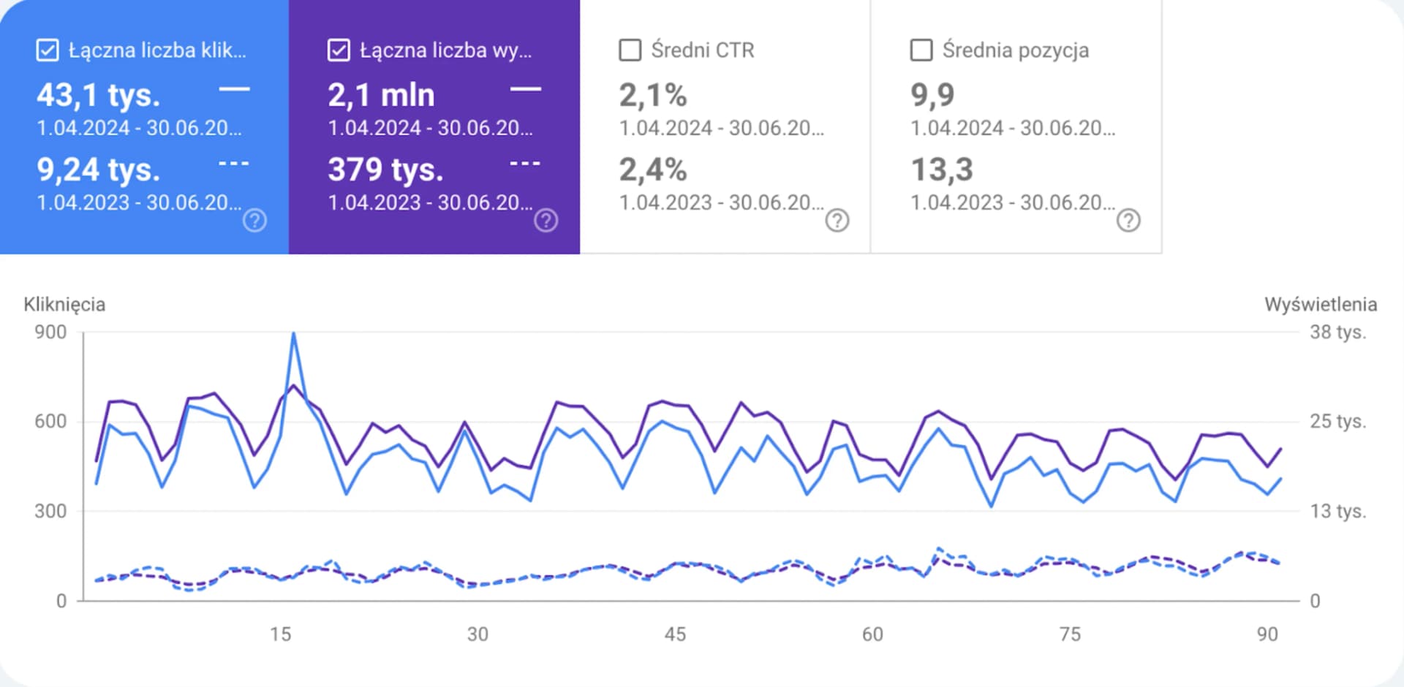The image size is (1404, 687).
Task: Enable the Średnia pozycja checkbox
Action: click(921, 50)
